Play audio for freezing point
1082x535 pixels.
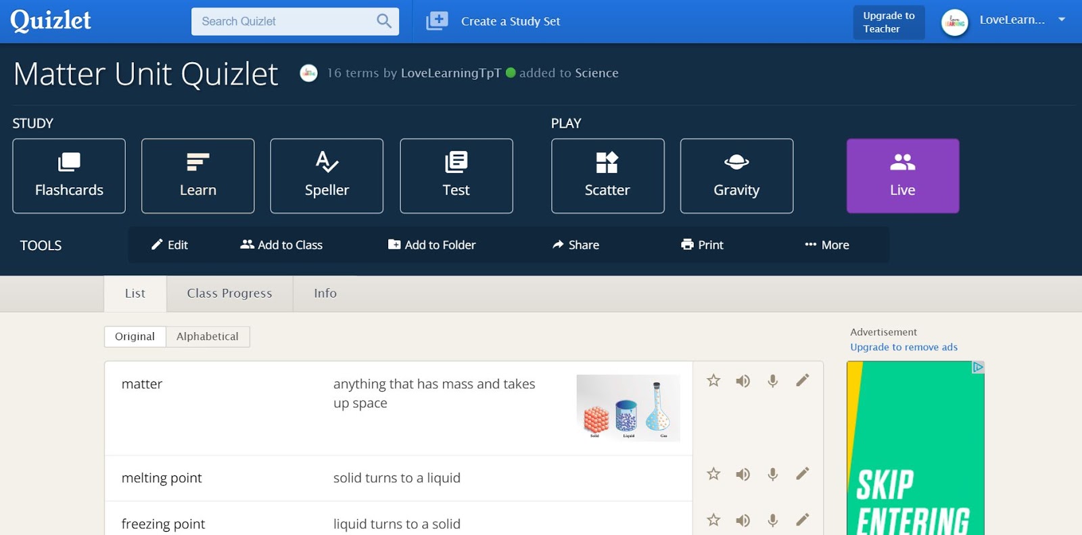743,520
